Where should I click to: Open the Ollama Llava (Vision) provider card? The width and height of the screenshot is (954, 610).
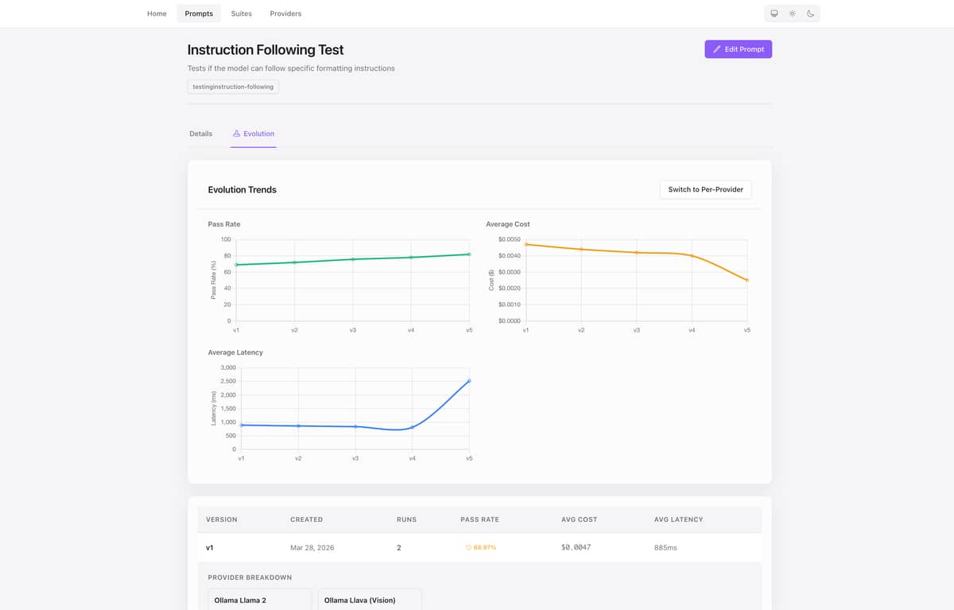(x=370, y=600)
